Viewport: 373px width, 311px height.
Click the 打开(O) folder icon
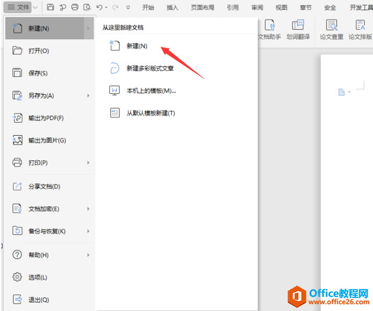pos(17,50)
